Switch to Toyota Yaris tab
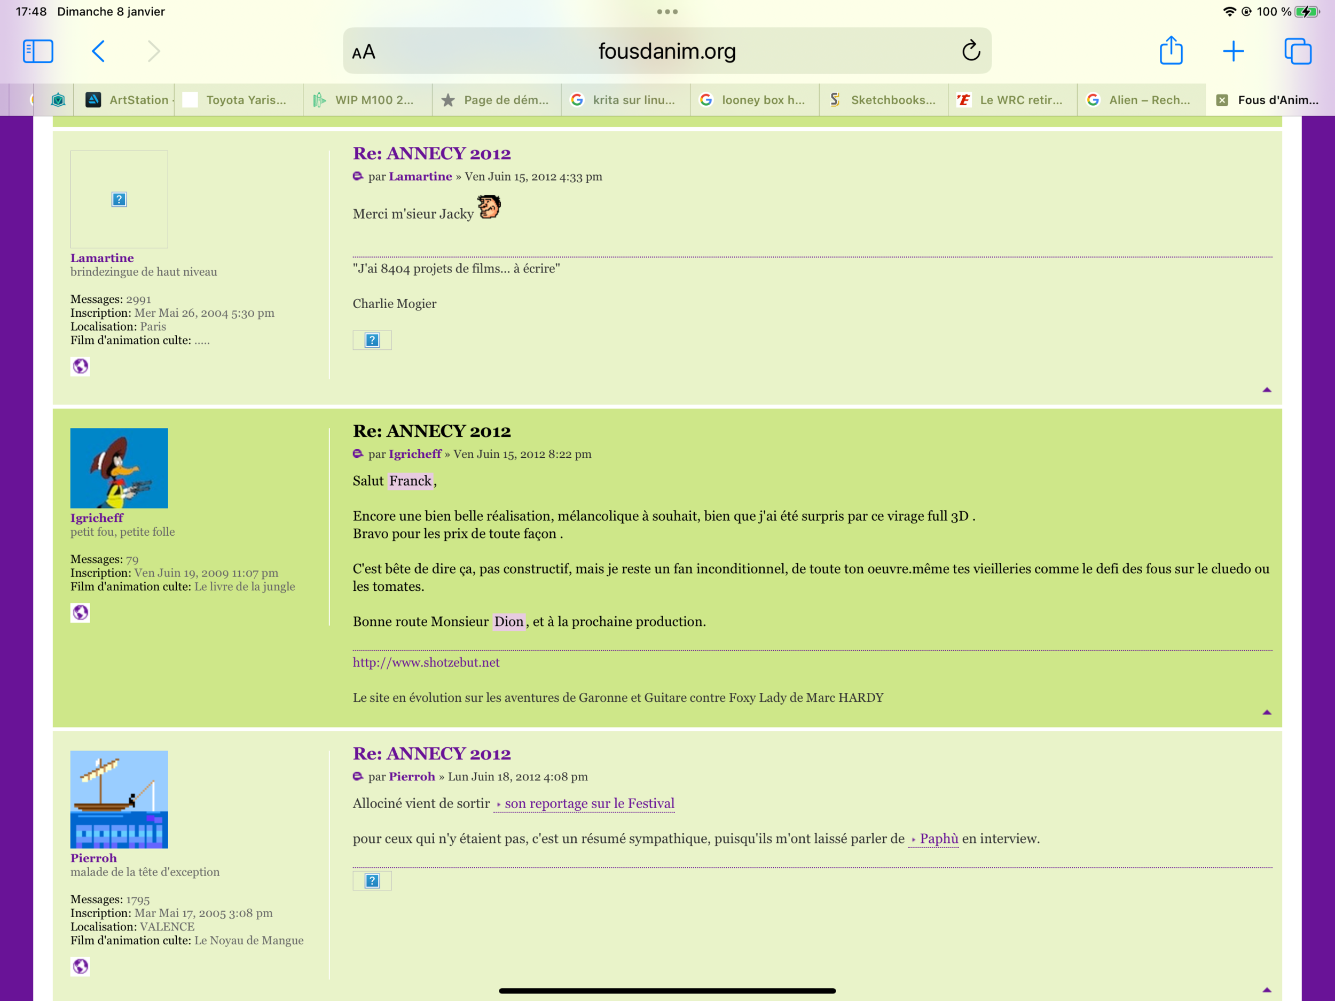The image size is (1335, 1001). [241, 100]
